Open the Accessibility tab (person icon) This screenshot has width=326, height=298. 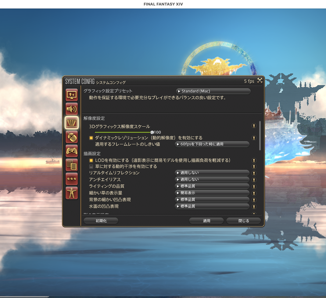pos(72,193)
